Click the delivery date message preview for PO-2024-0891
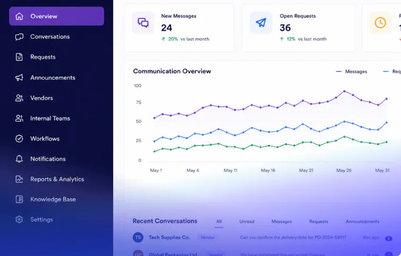Image resolution: width=401 pixels, height=256 pixels. pos(293,237)
